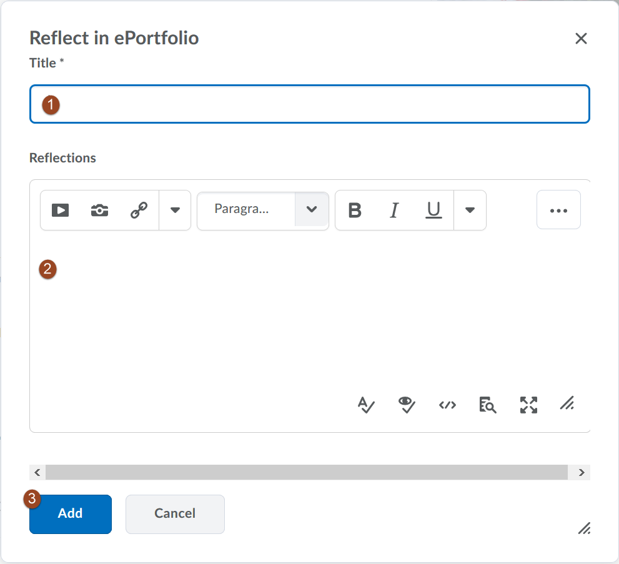619x564 pixels.
Task: Click the Insert Quicklink chain icon
Action: tap(139, 210)
